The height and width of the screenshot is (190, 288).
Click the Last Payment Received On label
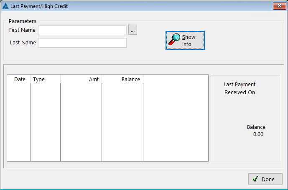point(240,88)
